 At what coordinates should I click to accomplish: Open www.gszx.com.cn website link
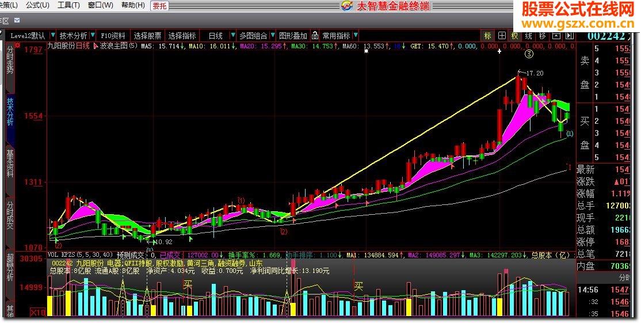(x=578, y=23)
